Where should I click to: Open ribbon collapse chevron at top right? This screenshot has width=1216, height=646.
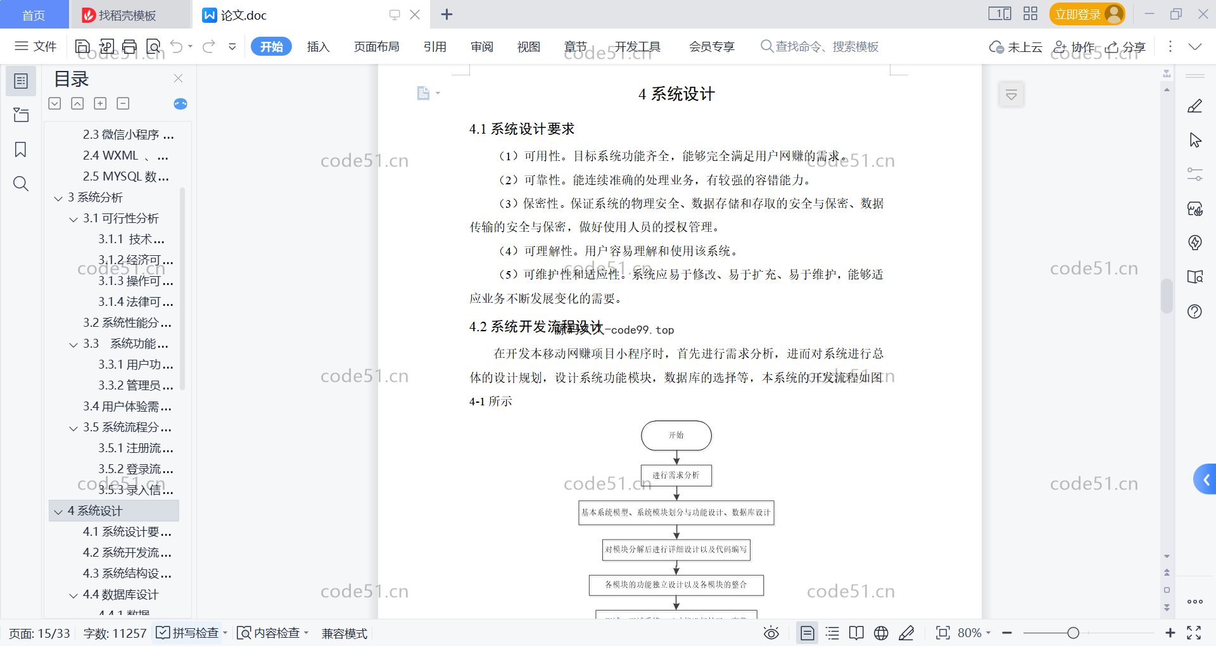click(1194, 46)
